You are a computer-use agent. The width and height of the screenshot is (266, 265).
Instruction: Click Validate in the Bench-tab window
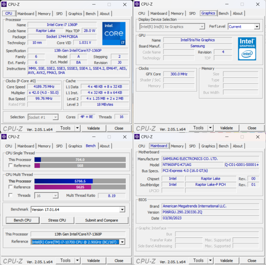pos(94,261)
